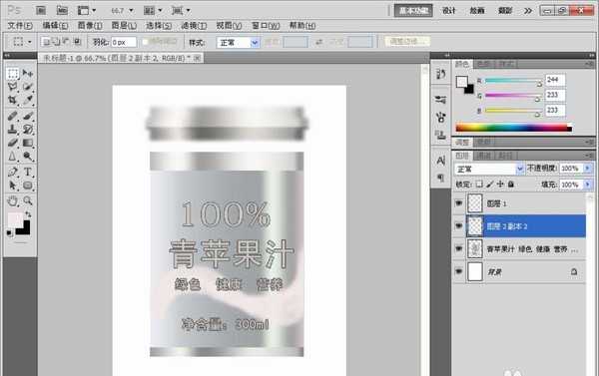Screen dimensions: 599x376
Task: Select the Lasso tool
Action: click(13, 87)
